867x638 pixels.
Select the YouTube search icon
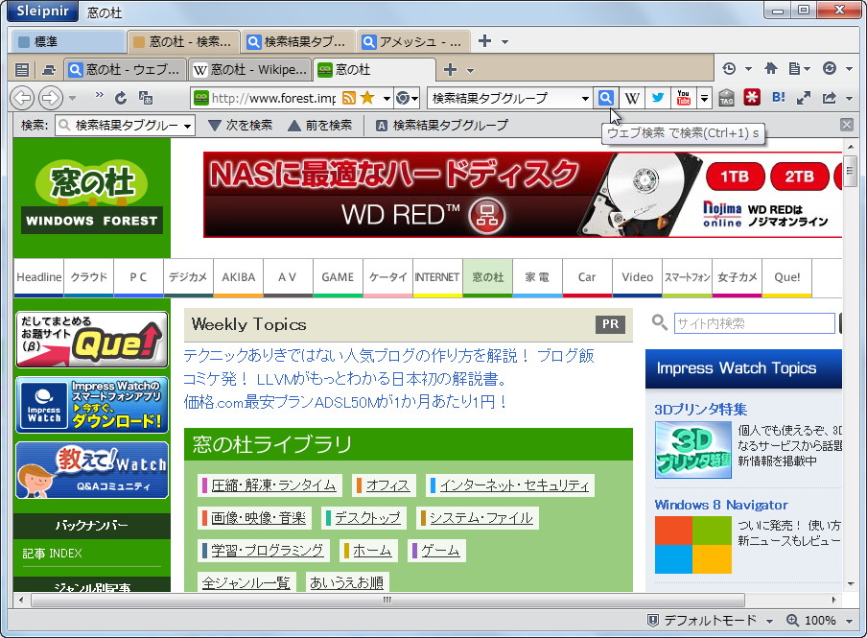tap(683, 97)
